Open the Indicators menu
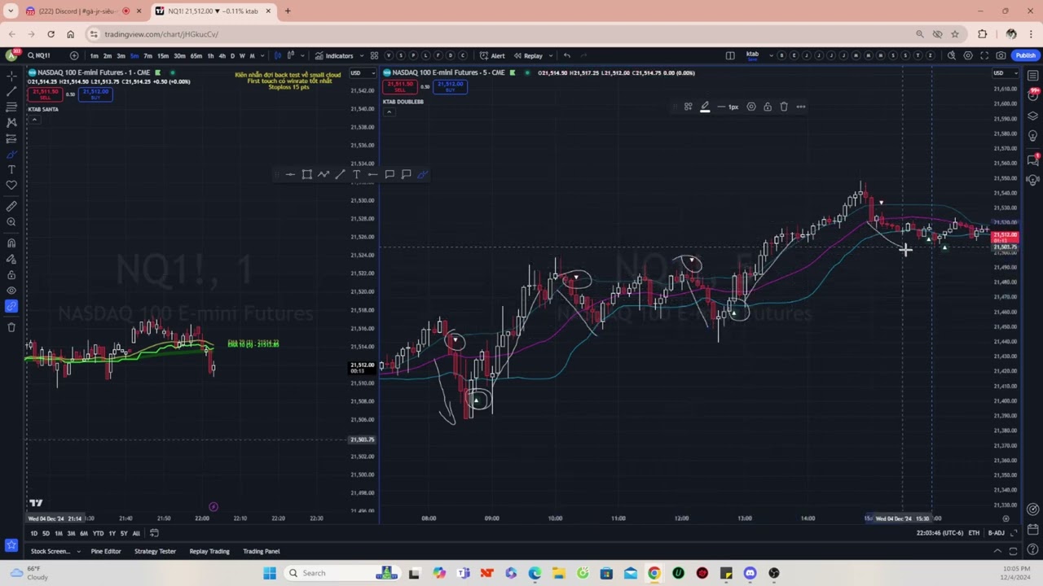The height and width of the screenshot is (586, 1043). click(333, 55)
